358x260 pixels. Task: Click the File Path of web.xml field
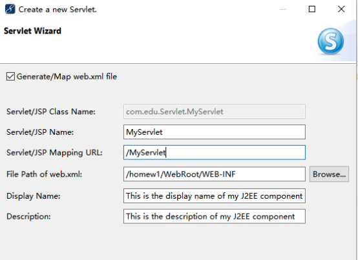pos(215,174)
